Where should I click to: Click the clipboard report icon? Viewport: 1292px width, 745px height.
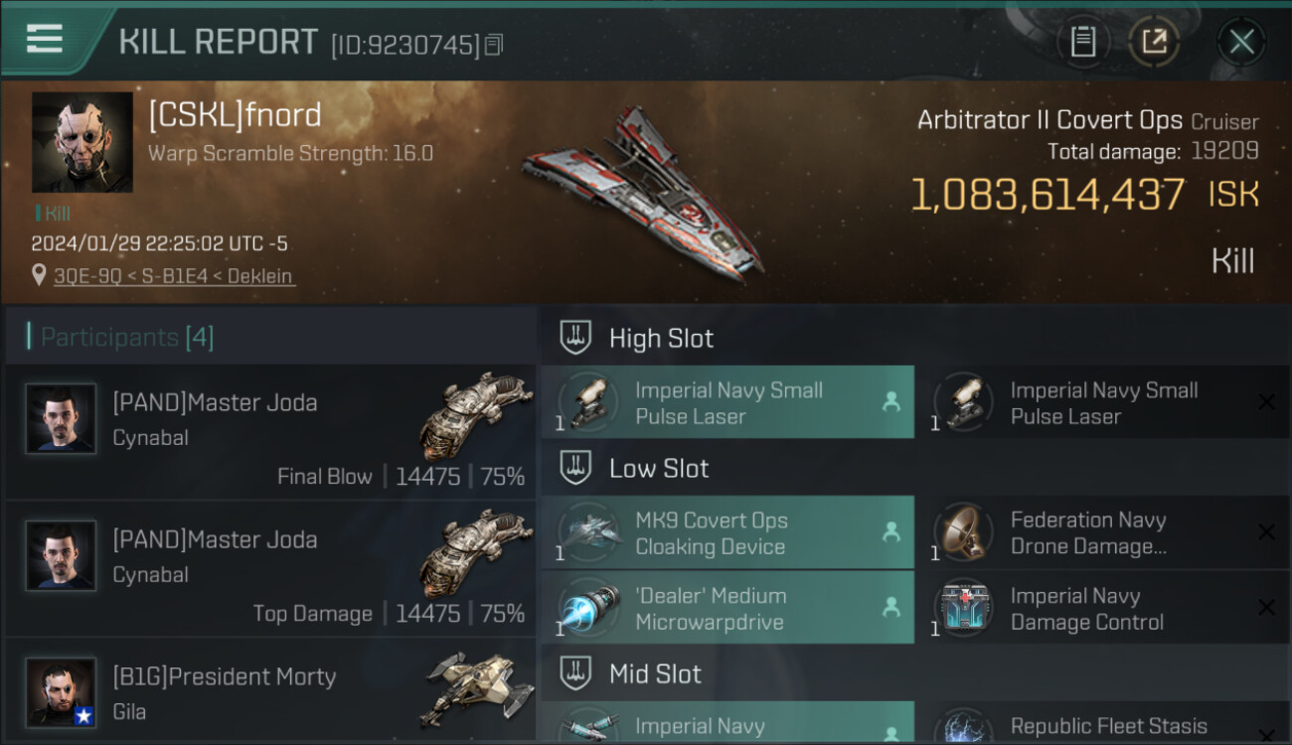pos(1082,42)
